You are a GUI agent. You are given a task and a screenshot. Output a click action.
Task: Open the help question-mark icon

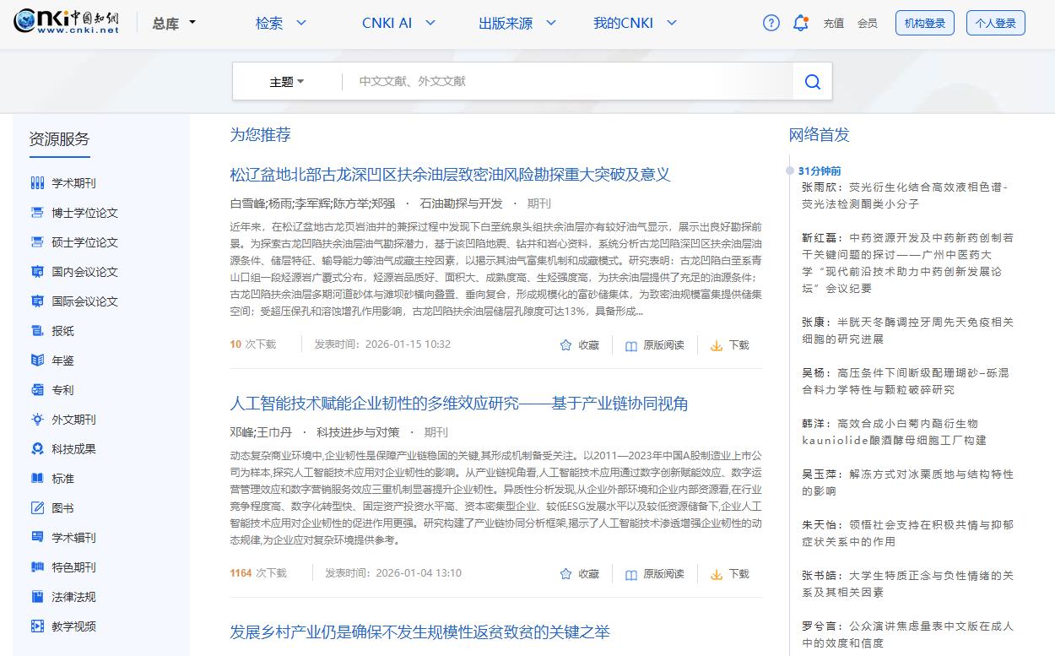point(771,23)
